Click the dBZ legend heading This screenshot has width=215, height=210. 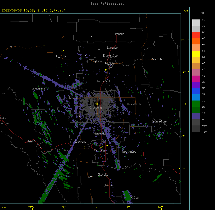click(x=202, y=13)
